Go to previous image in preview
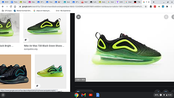 point(166,17)
